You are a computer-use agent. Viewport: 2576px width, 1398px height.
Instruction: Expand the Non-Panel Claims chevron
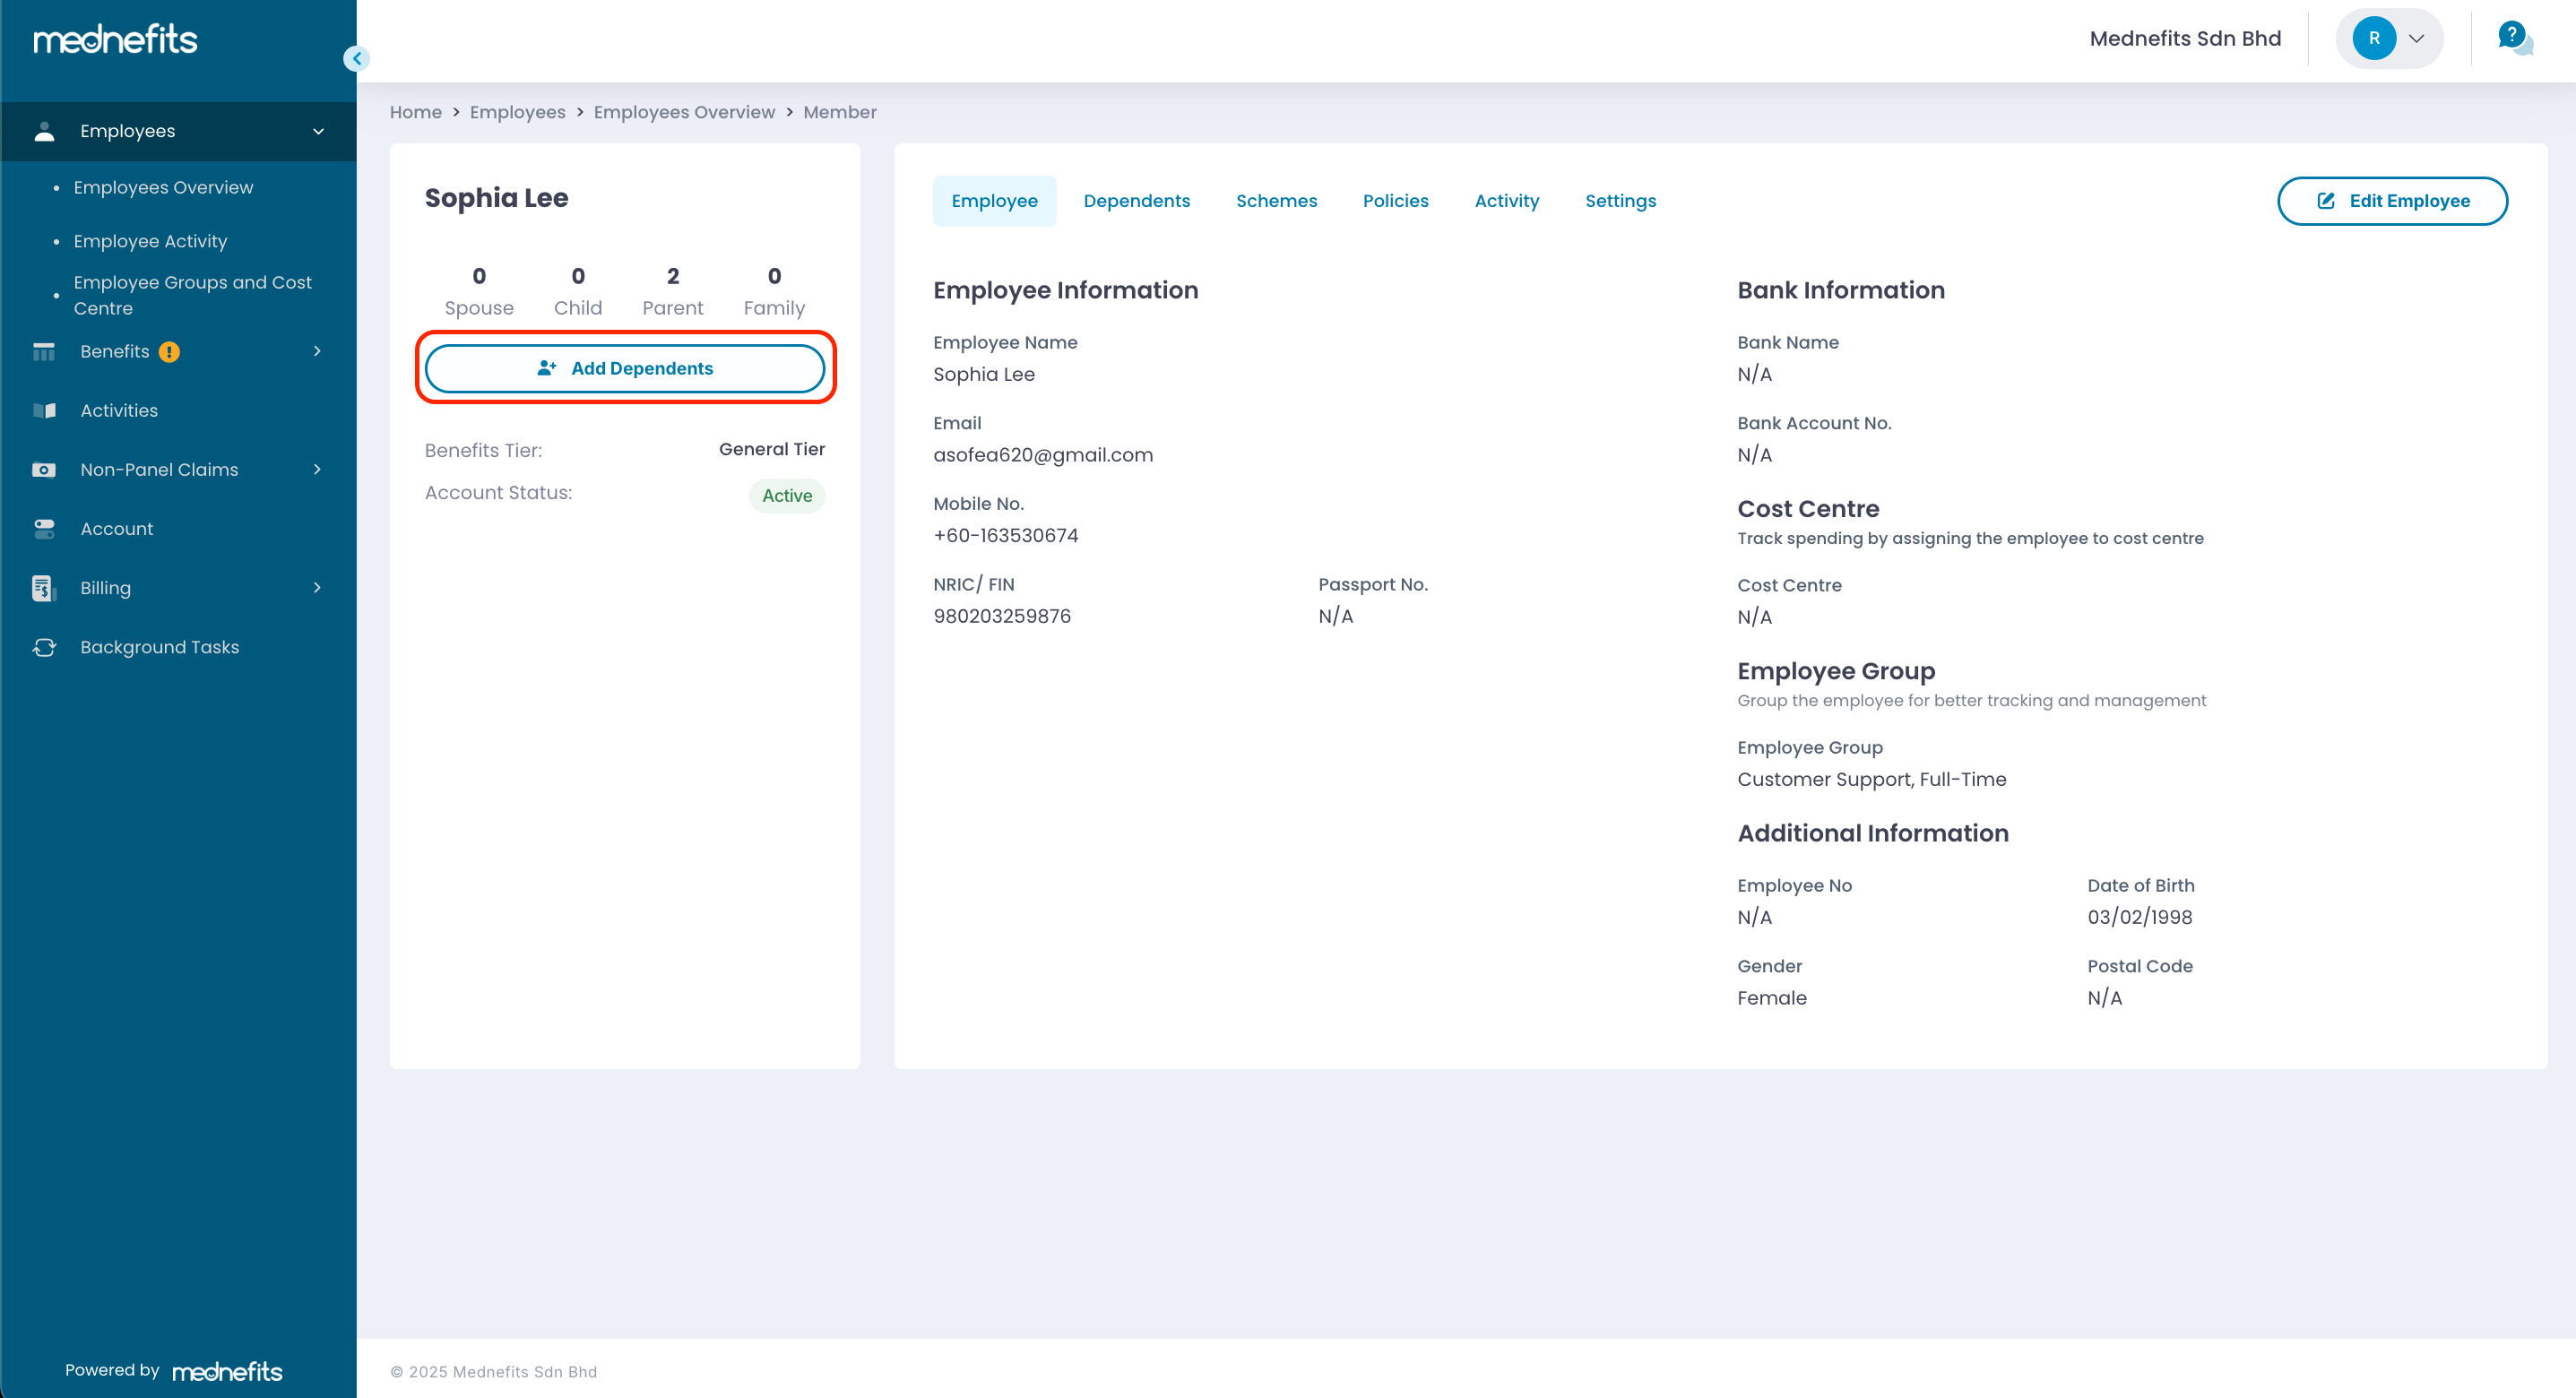(317, 470)
